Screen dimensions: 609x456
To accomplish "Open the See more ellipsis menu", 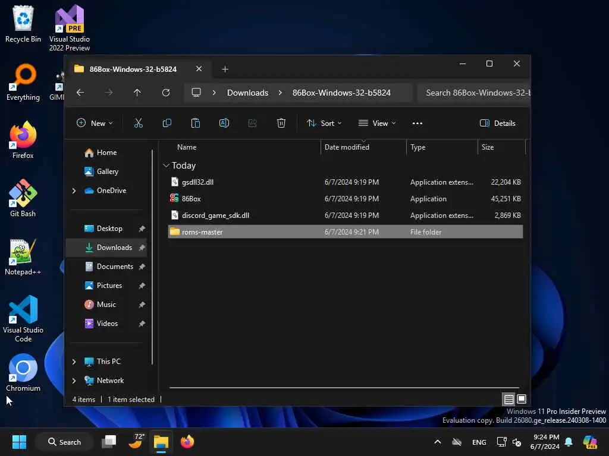I will [417, 123].
